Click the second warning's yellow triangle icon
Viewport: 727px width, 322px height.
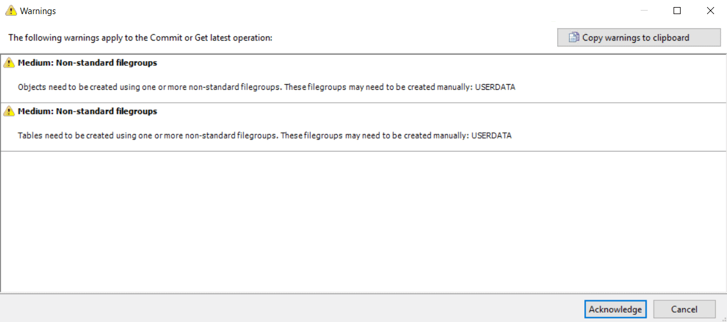pyautogui.click(x=9, y=111)
